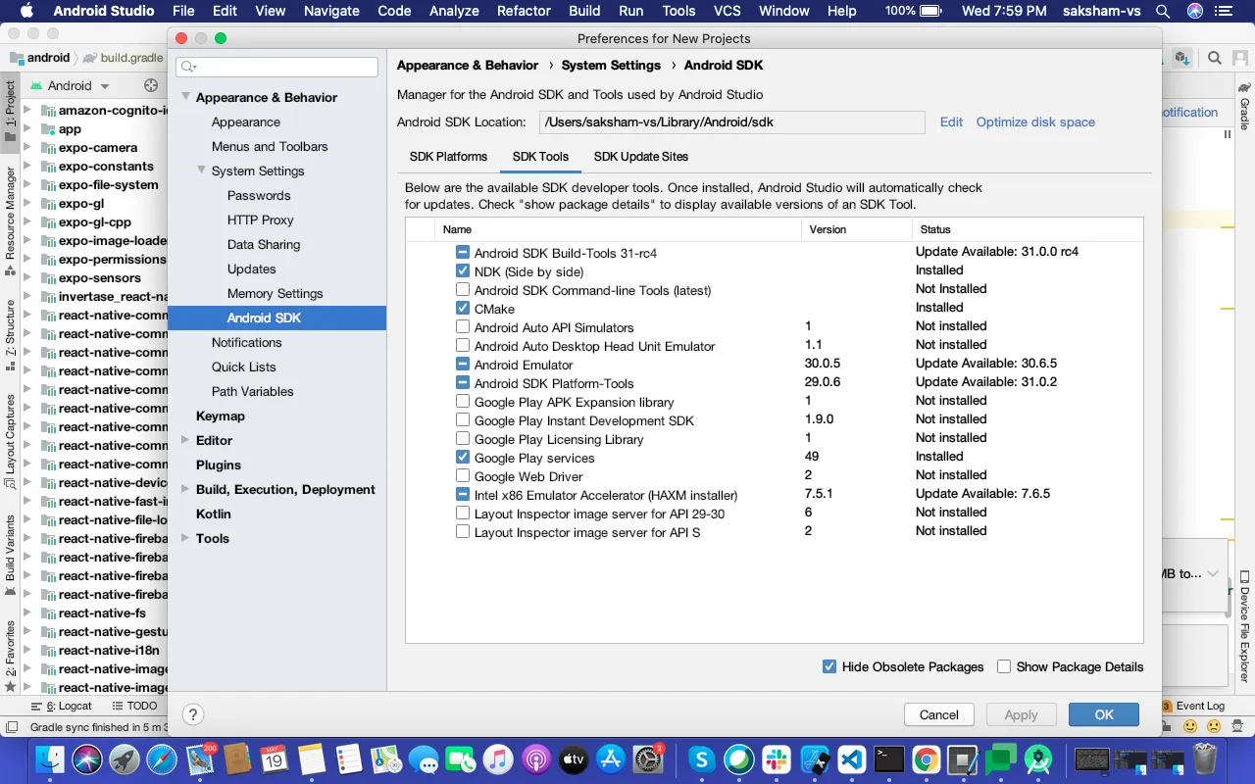Image resolution: width=1255 pixels, height=784 pixels.
Task: Open Visual Studio Code in the dock
Action: [851, 759]
